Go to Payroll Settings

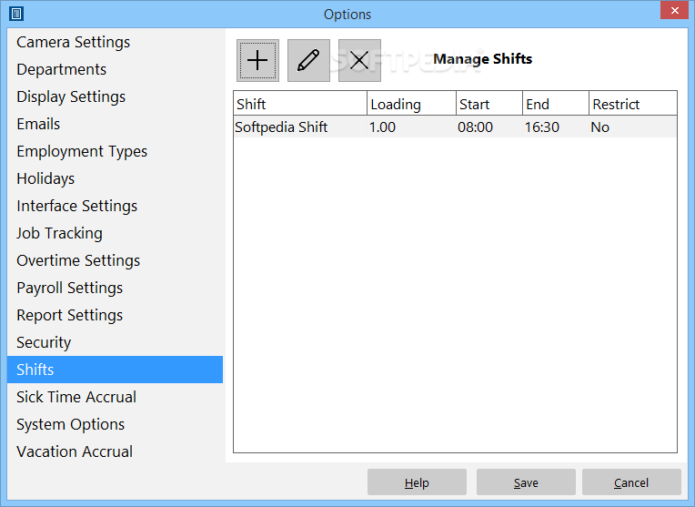[x=115, y=288]
